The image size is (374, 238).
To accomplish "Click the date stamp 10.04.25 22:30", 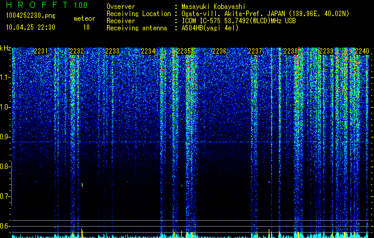I will pos(30,27).
